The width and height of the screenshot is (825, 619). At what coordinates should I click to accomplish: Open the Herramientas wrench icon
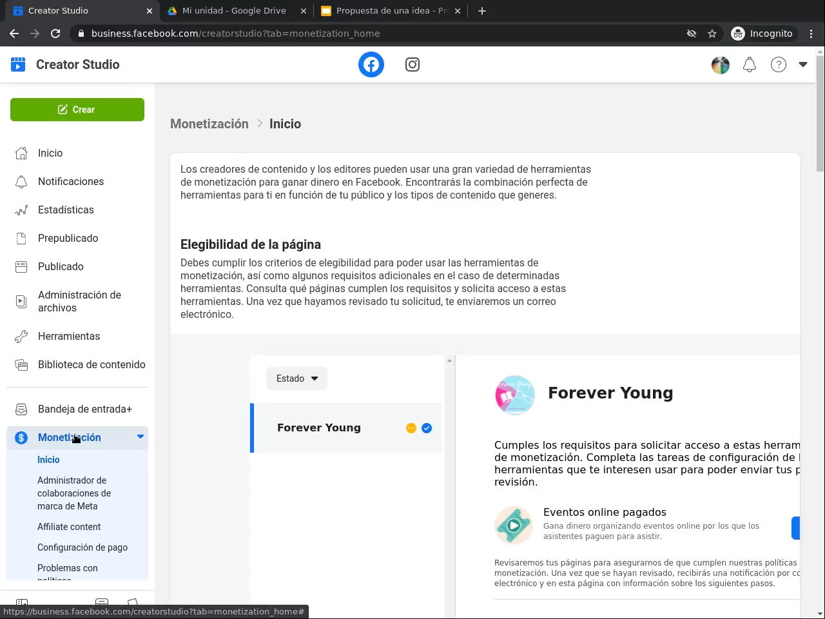[21, 336]
